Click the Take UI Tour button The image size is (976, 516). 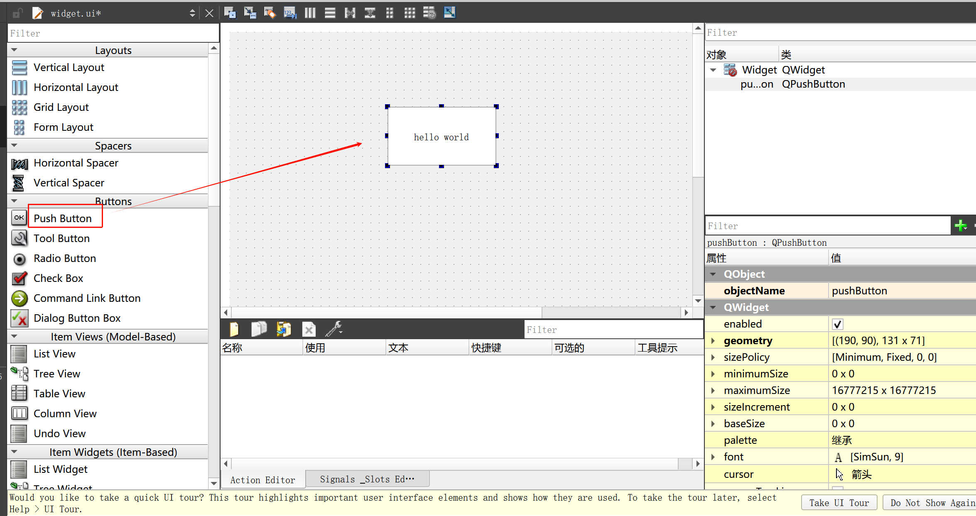tap(839, 503)
